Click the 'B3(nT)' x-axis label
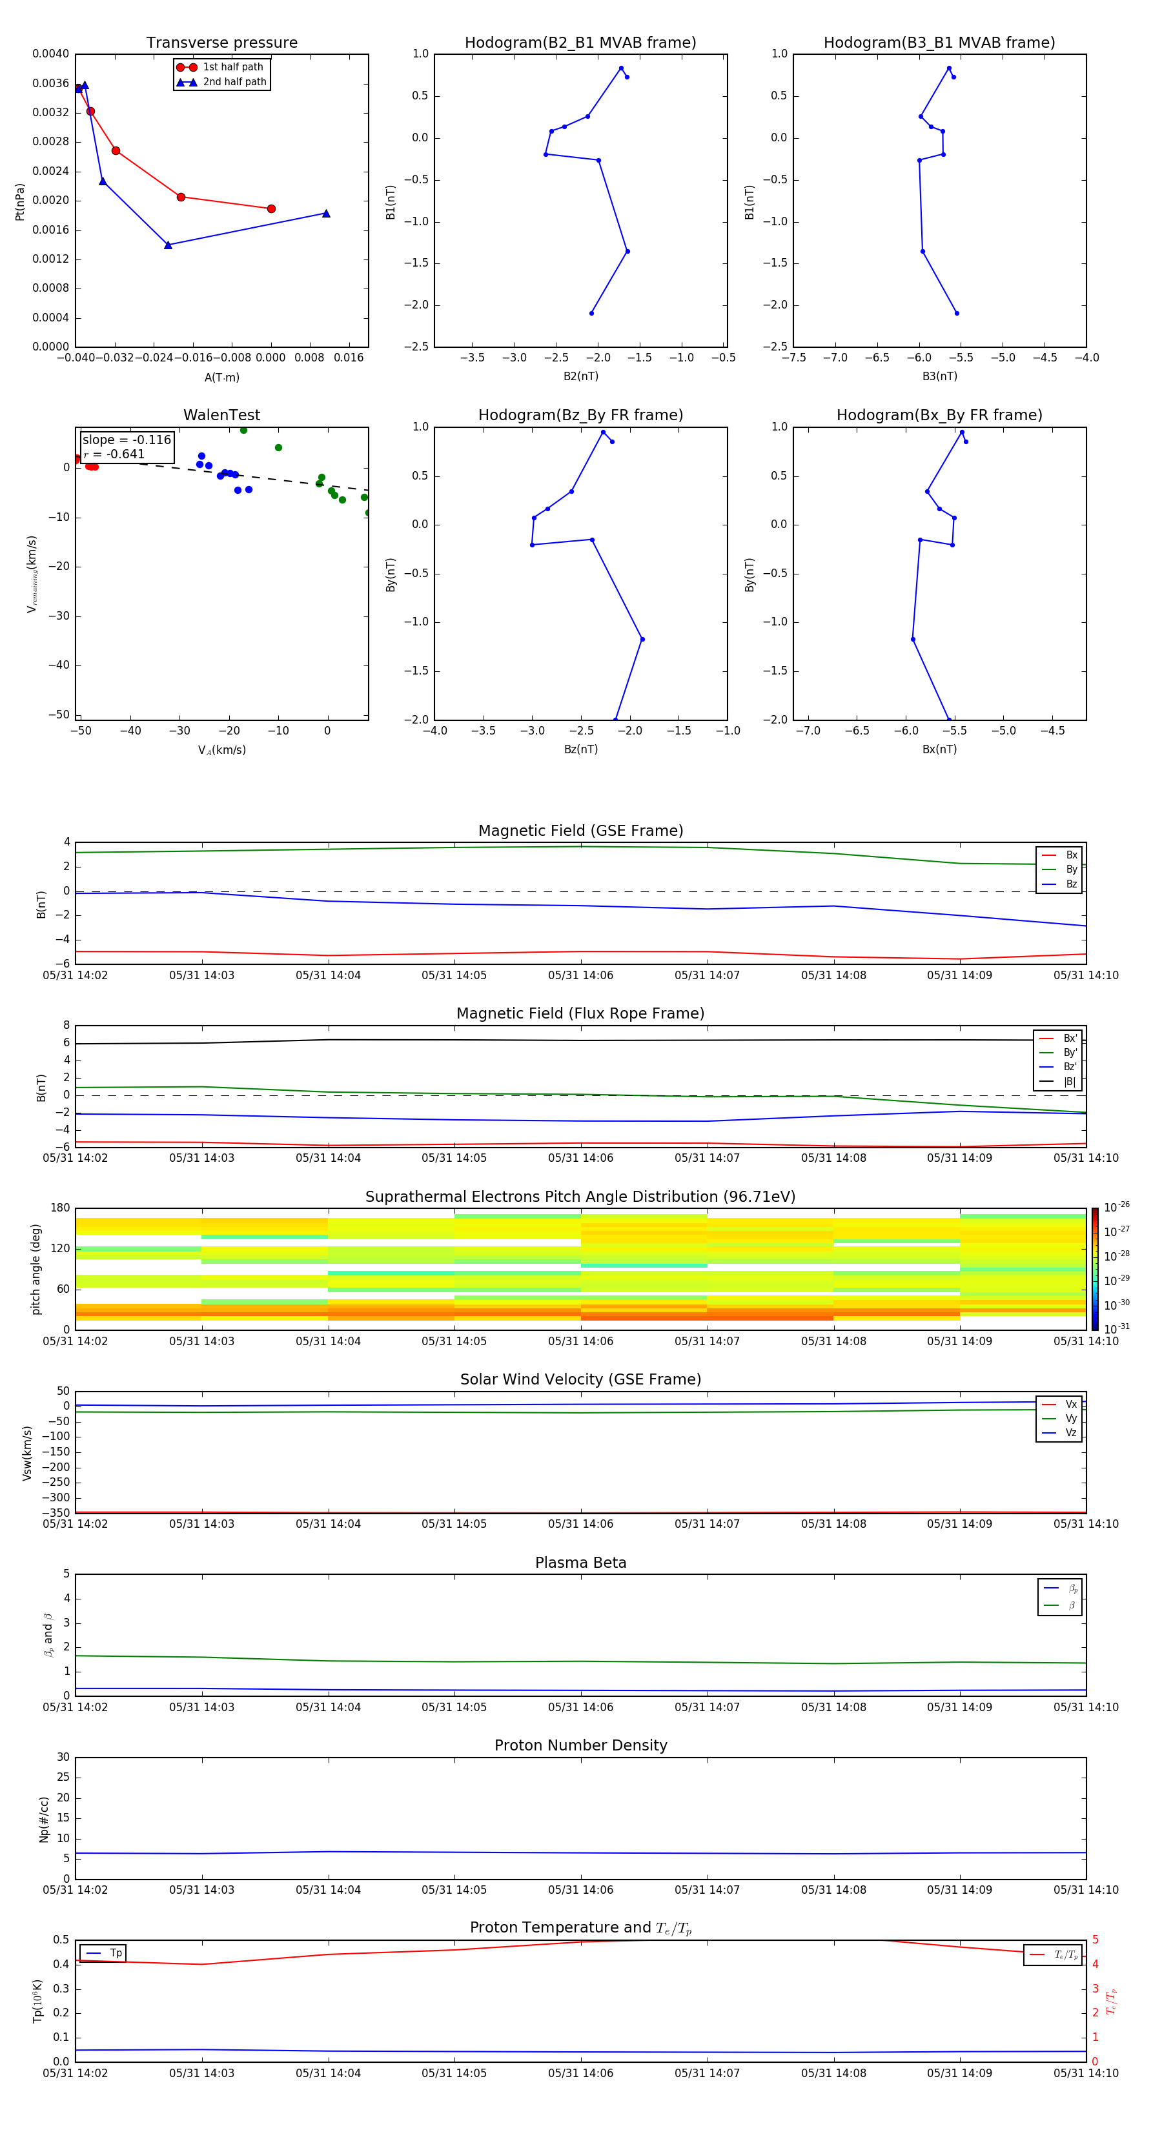The height and width of the screenshot is (2130, 1162). (x=939, y=376)
